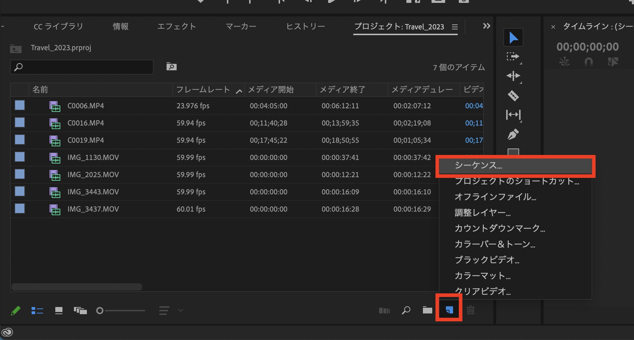Screen dimensions: 634x340
Task: Select the Pen tool
Action: (x=513, y=134)
